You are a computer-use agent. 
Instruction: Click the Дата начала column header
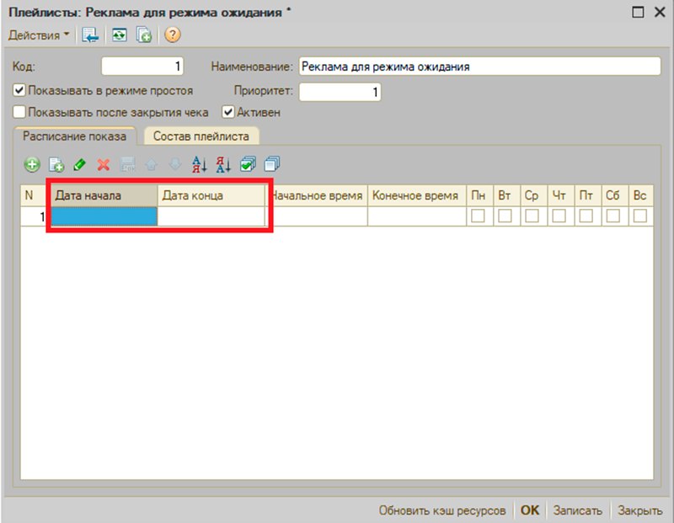click(x=104, y=195)
